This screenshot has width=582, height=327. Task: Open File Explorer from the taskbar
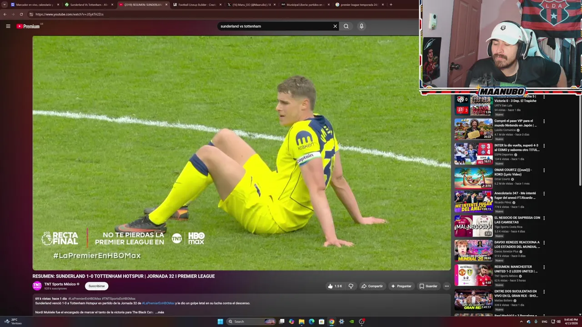pos(301,322)
